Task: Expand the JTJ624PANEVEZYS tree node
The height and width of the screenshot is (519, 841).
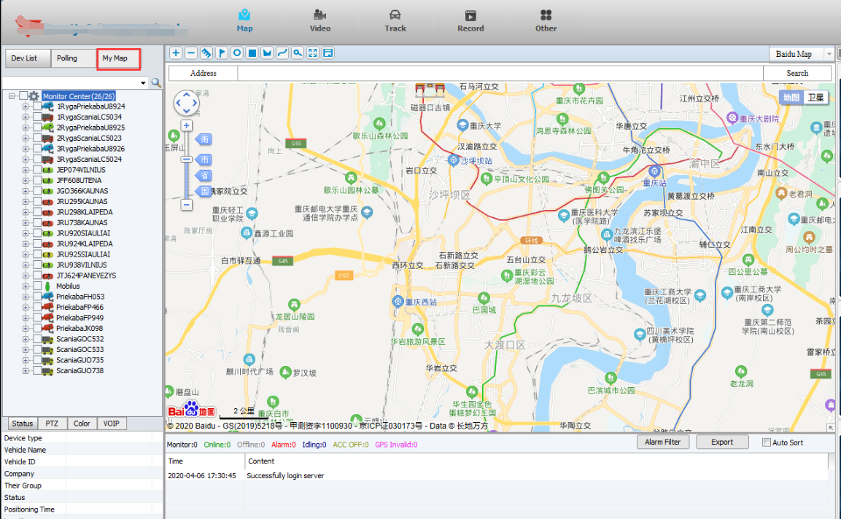Action: click(x=26, y=276)
